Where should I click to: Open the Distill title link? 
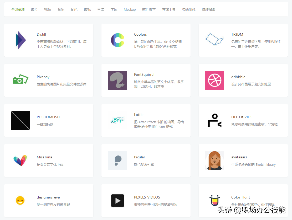(x=41, y=34)
